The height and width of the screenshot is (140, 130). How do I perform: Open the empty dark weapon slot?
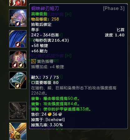(x=18, y=111)
